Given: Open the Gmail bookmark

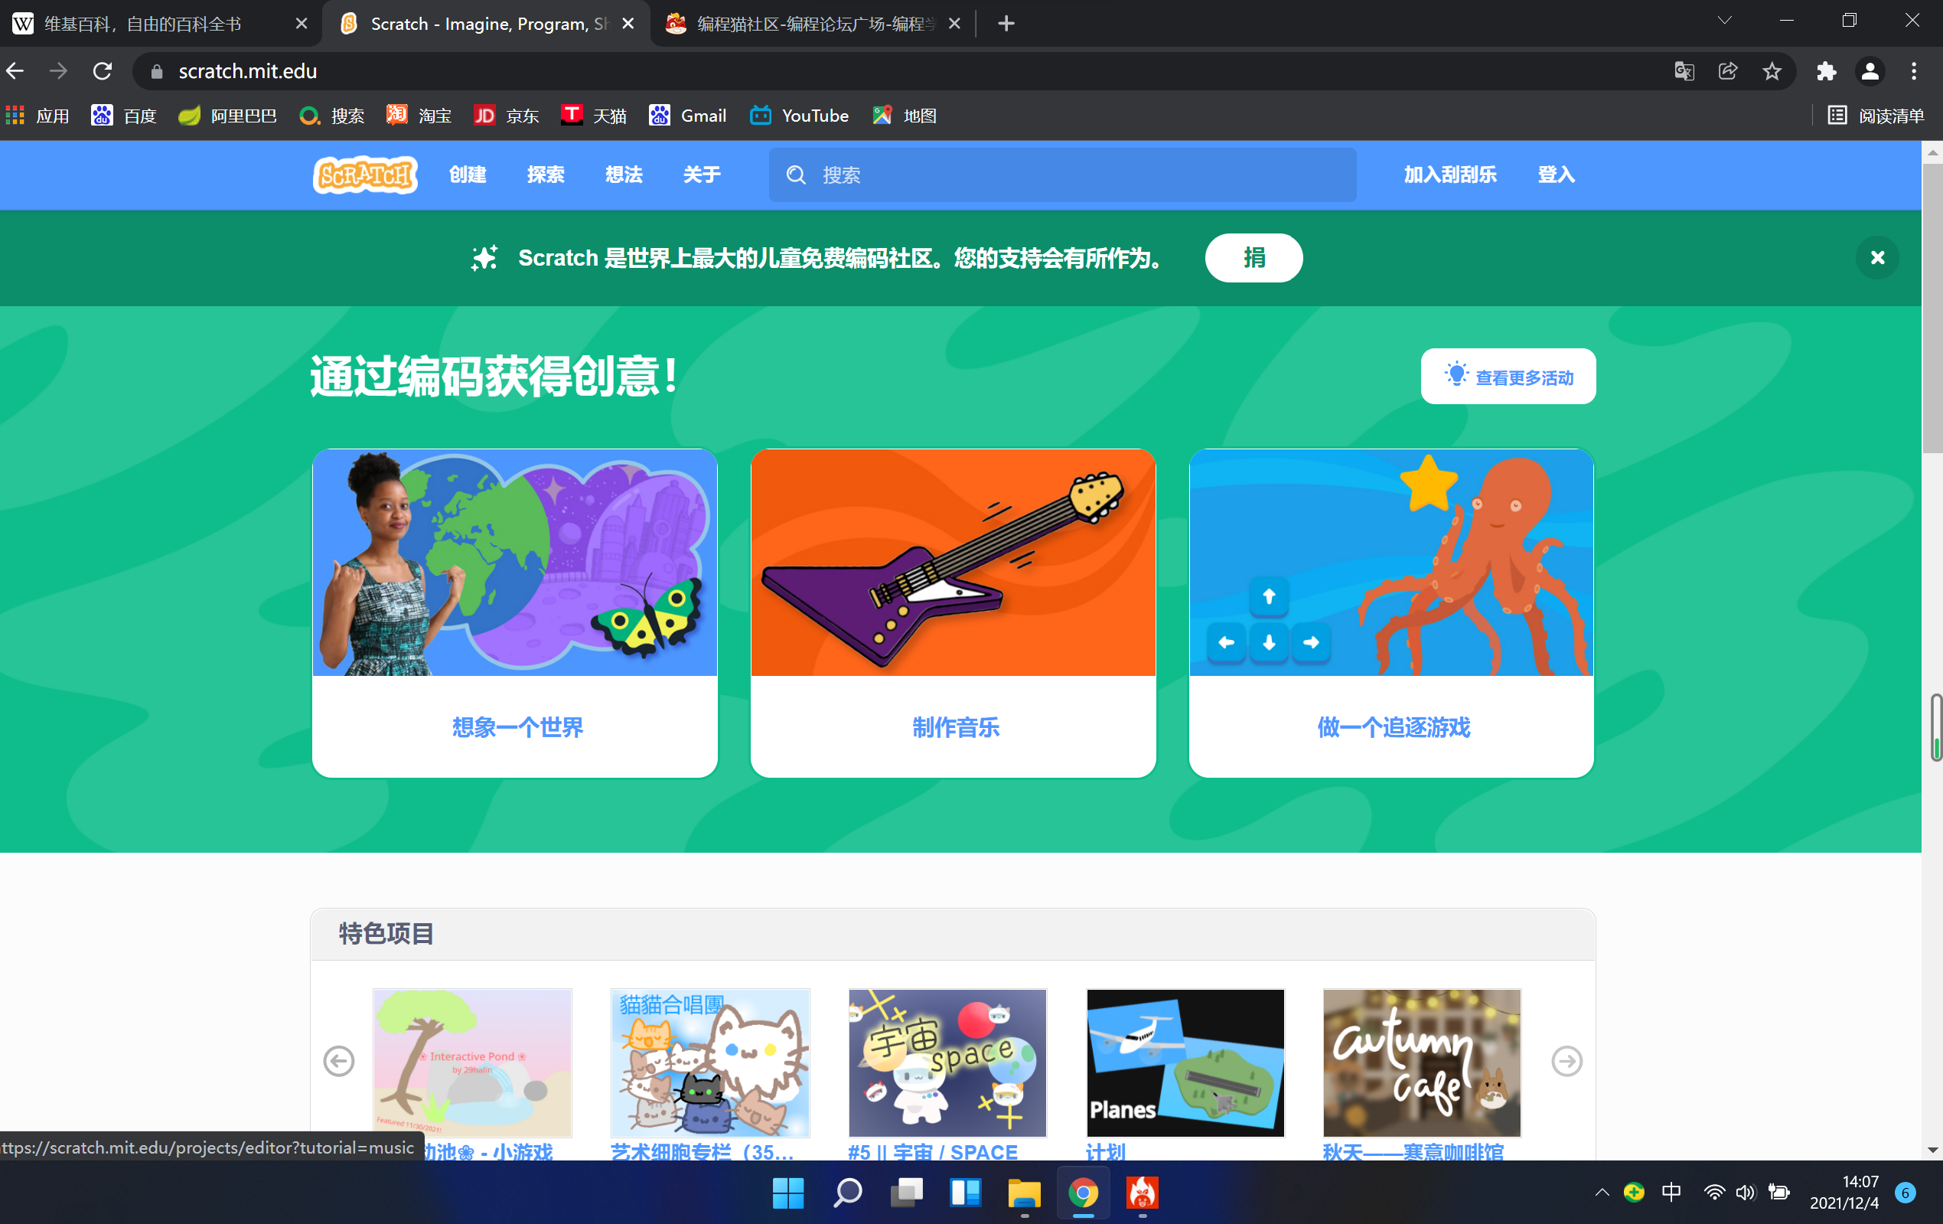Looking at the screenshot, I should pos(687,116).
